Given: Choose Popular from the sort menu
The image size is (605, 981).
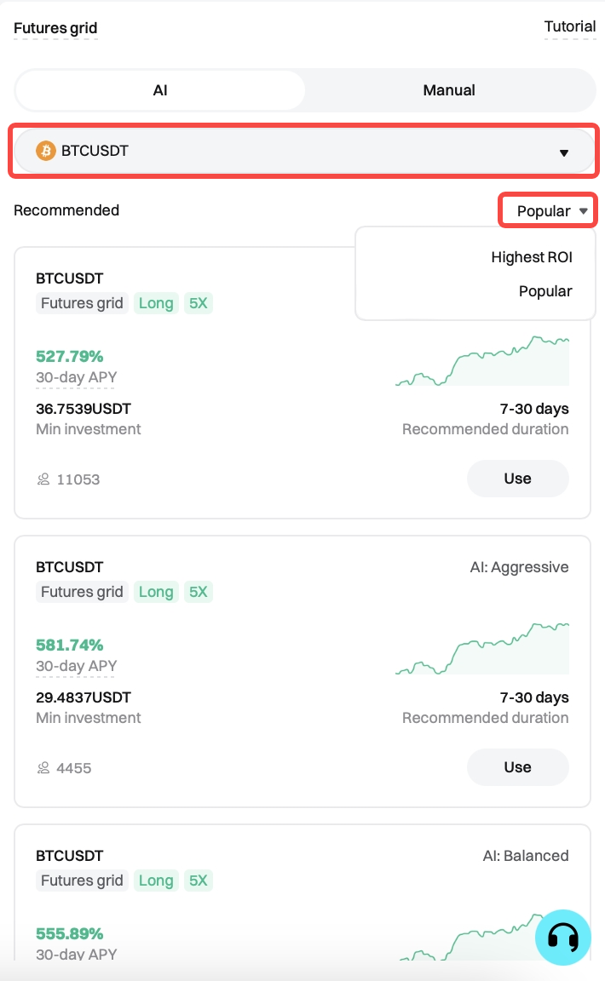Looking at the screenshot, I should point(544,291).
